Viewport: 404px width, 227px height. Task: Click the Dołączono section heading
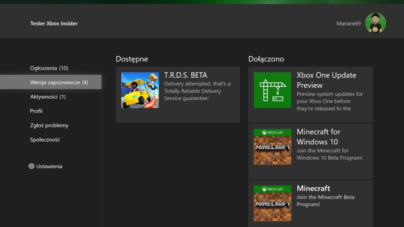(266, 59)
